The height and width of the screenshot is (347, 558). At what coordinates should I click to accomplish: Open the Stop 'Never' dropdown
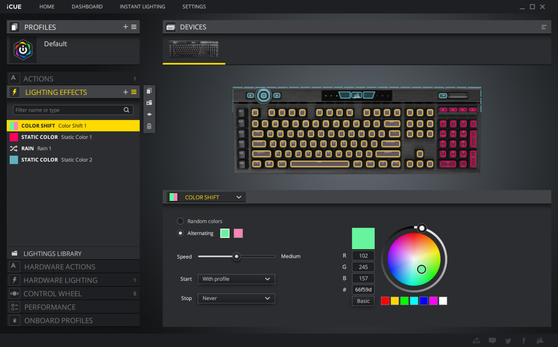click(x=236, y=298)
